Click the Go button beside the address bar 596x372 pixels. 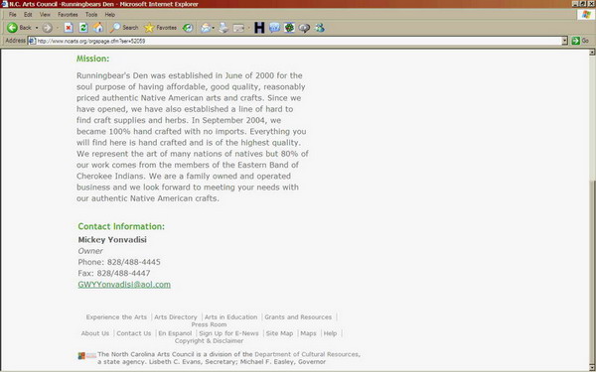coord(580,41)
